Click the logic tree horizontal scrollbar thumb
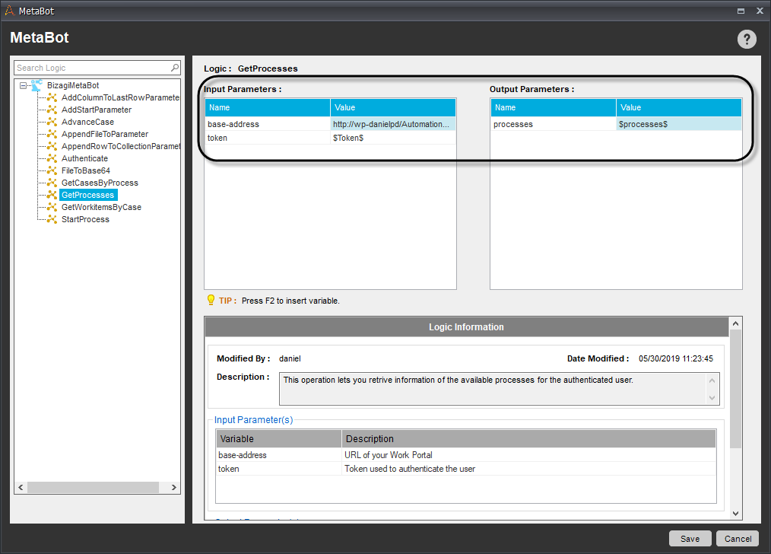Screen dimensions: 771x554 [93, 487]
